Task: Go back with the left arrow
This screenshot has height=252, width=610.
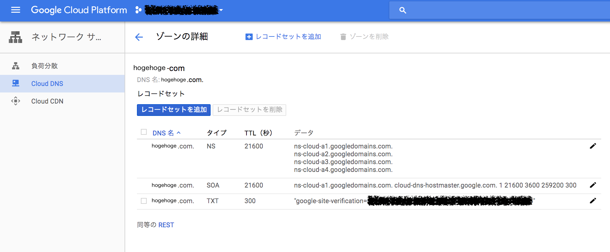Action: coord(139,37)
